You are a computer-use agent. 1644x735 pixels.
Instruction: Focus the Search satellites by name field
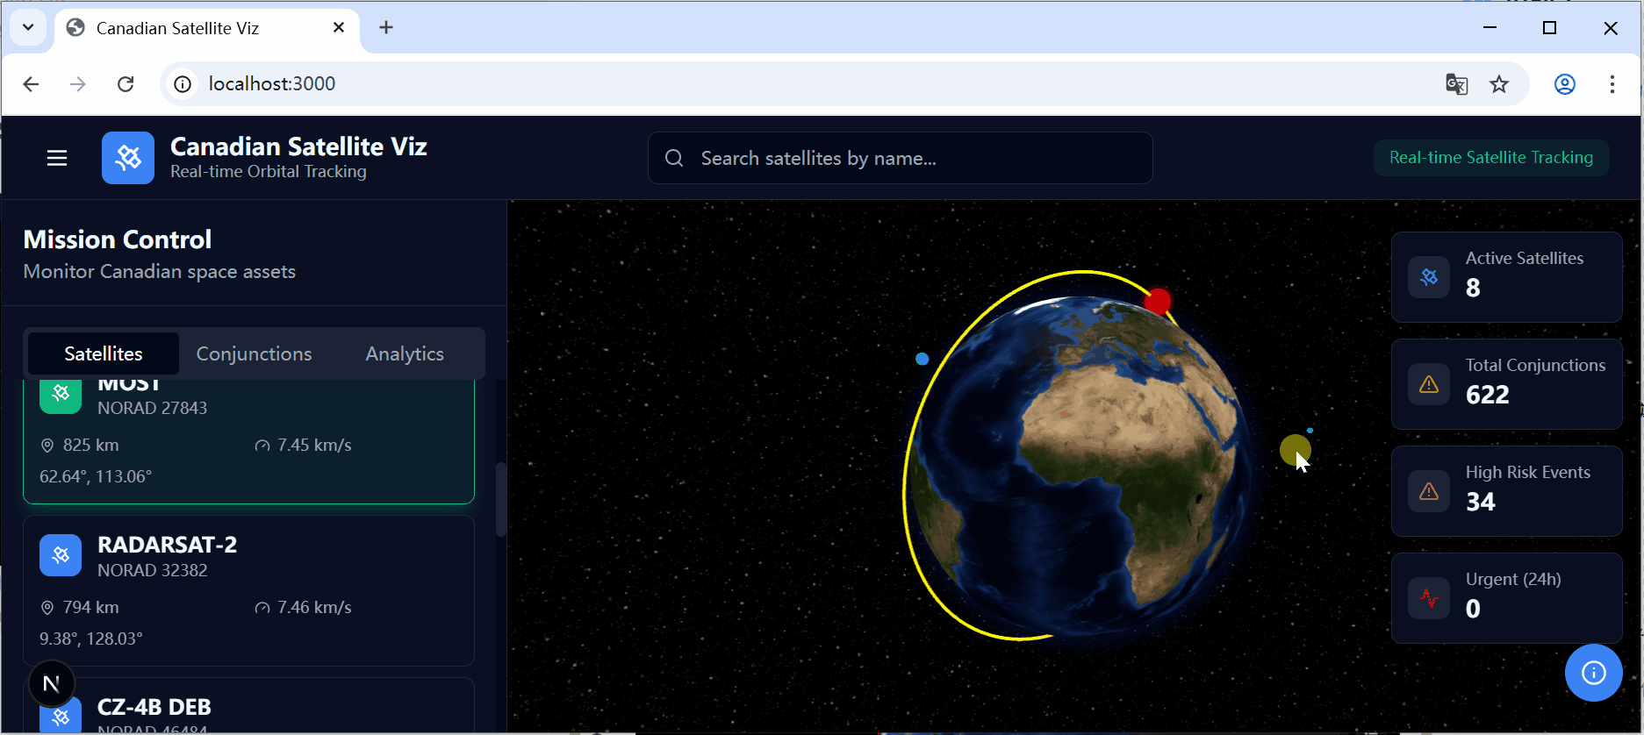[x=900, y=158]
